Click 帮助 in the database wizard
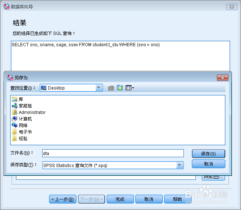 coord(178,199)
